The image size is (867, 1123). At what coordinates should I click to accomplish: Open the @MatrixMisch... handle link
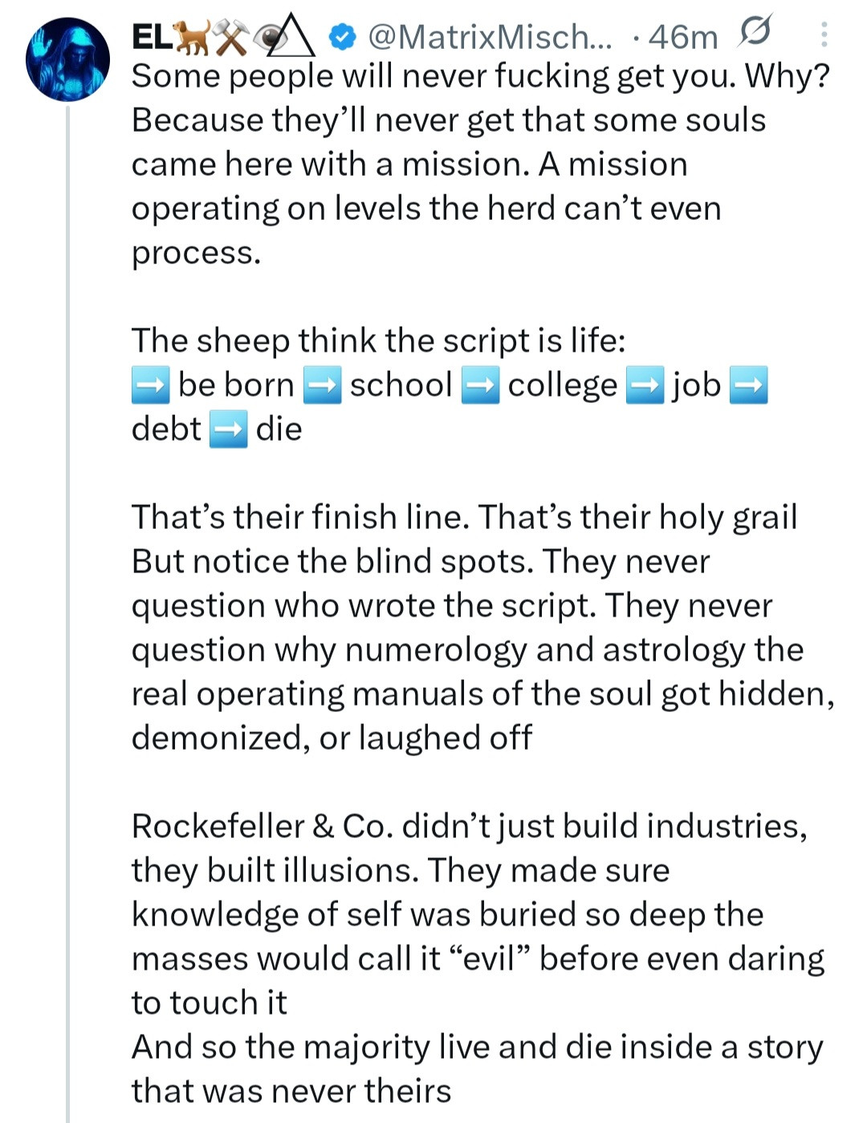coord(489,37)
